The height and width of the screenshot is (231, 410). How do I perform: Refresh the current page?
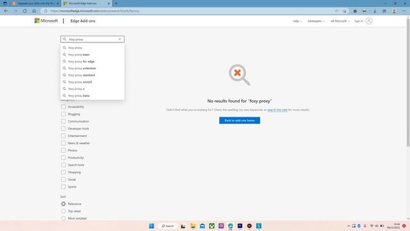point(25,11)
